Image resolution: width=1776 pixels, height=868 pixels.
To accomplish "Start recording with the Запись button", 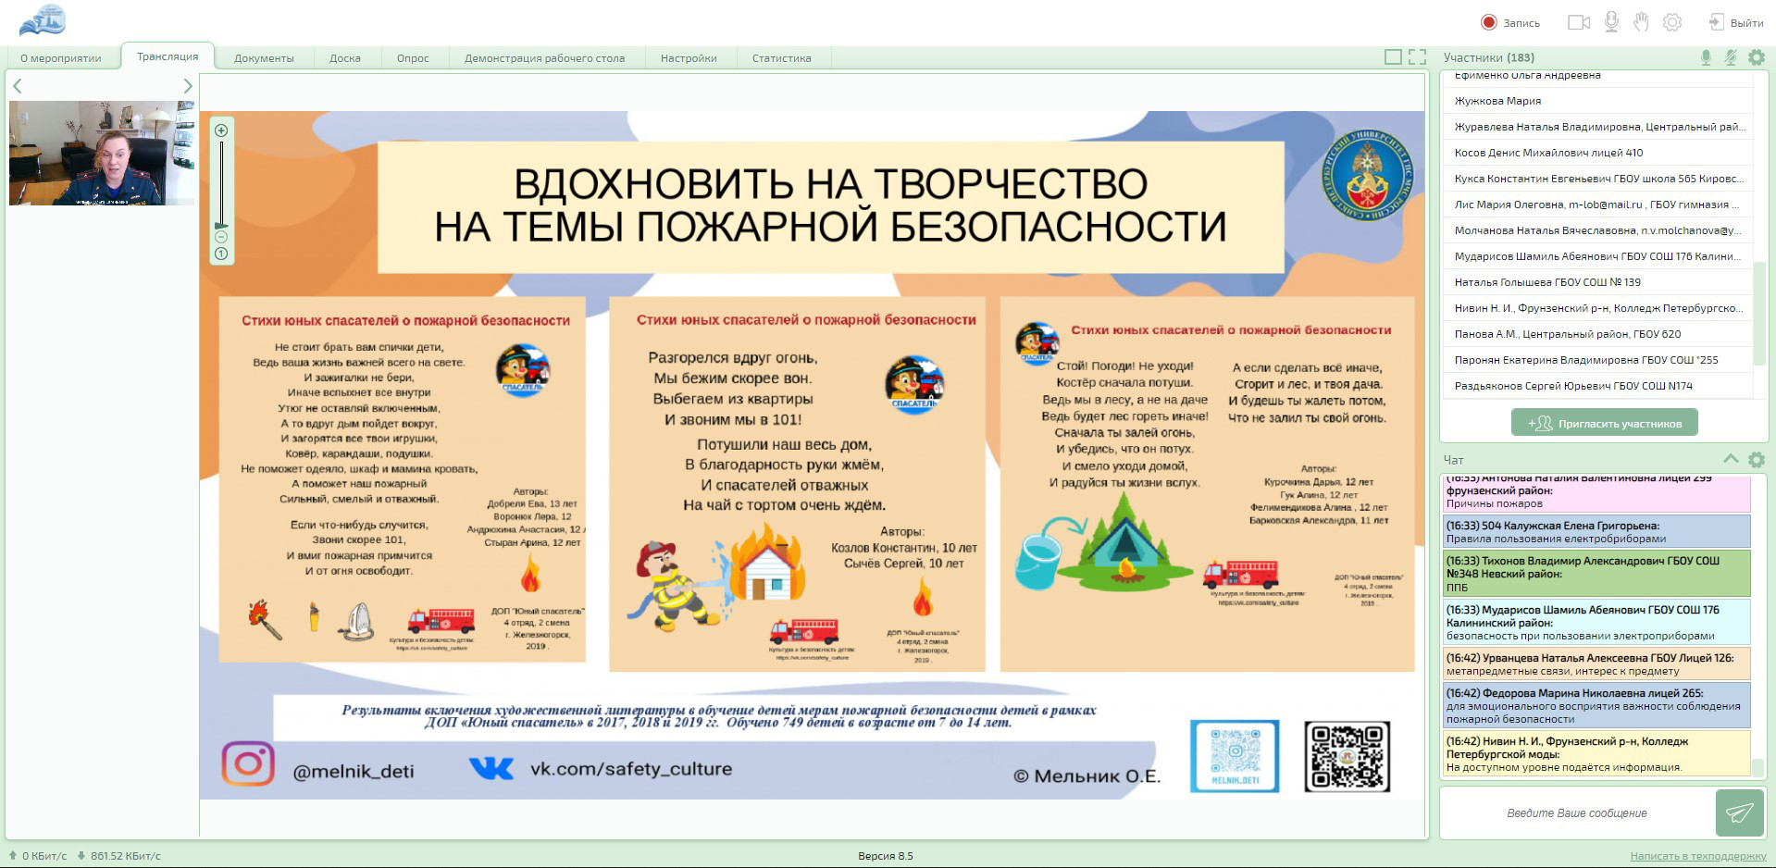I will click(1509, 22).
